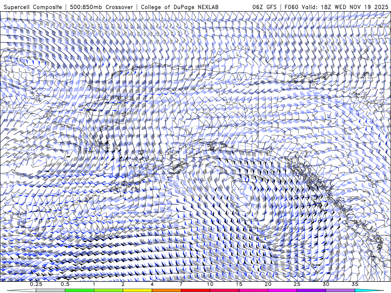Click the colorbar tick label 30

(326, 284)
